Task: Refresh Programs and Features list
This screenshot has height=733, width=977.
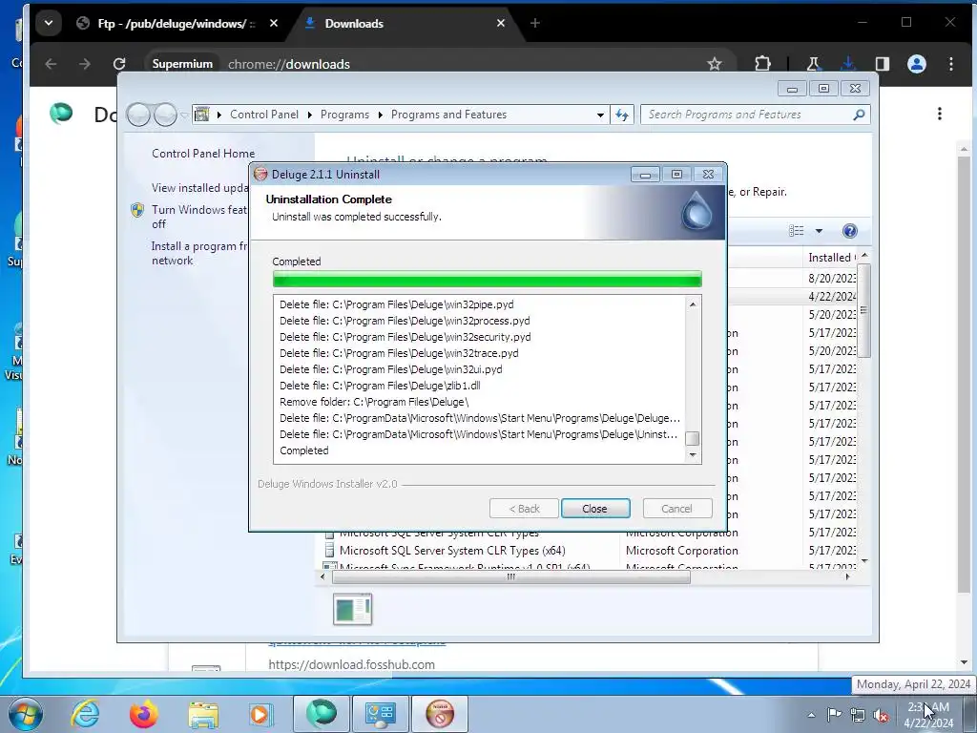Action: click(622, 115)
